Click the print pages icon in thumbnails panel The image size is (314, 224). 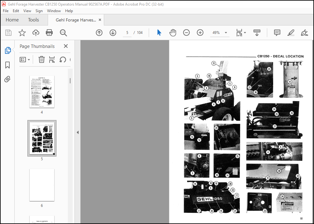[x=52, y=59]
